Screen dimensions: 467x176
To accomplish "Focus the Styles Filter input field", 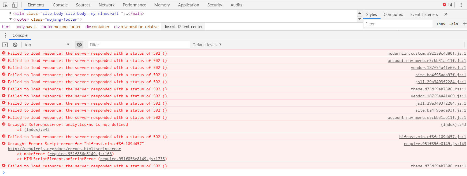I will pos(398,24).
